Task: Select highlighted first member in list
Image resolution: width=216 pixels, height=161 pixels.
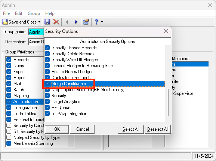Action: click(190, 64)
